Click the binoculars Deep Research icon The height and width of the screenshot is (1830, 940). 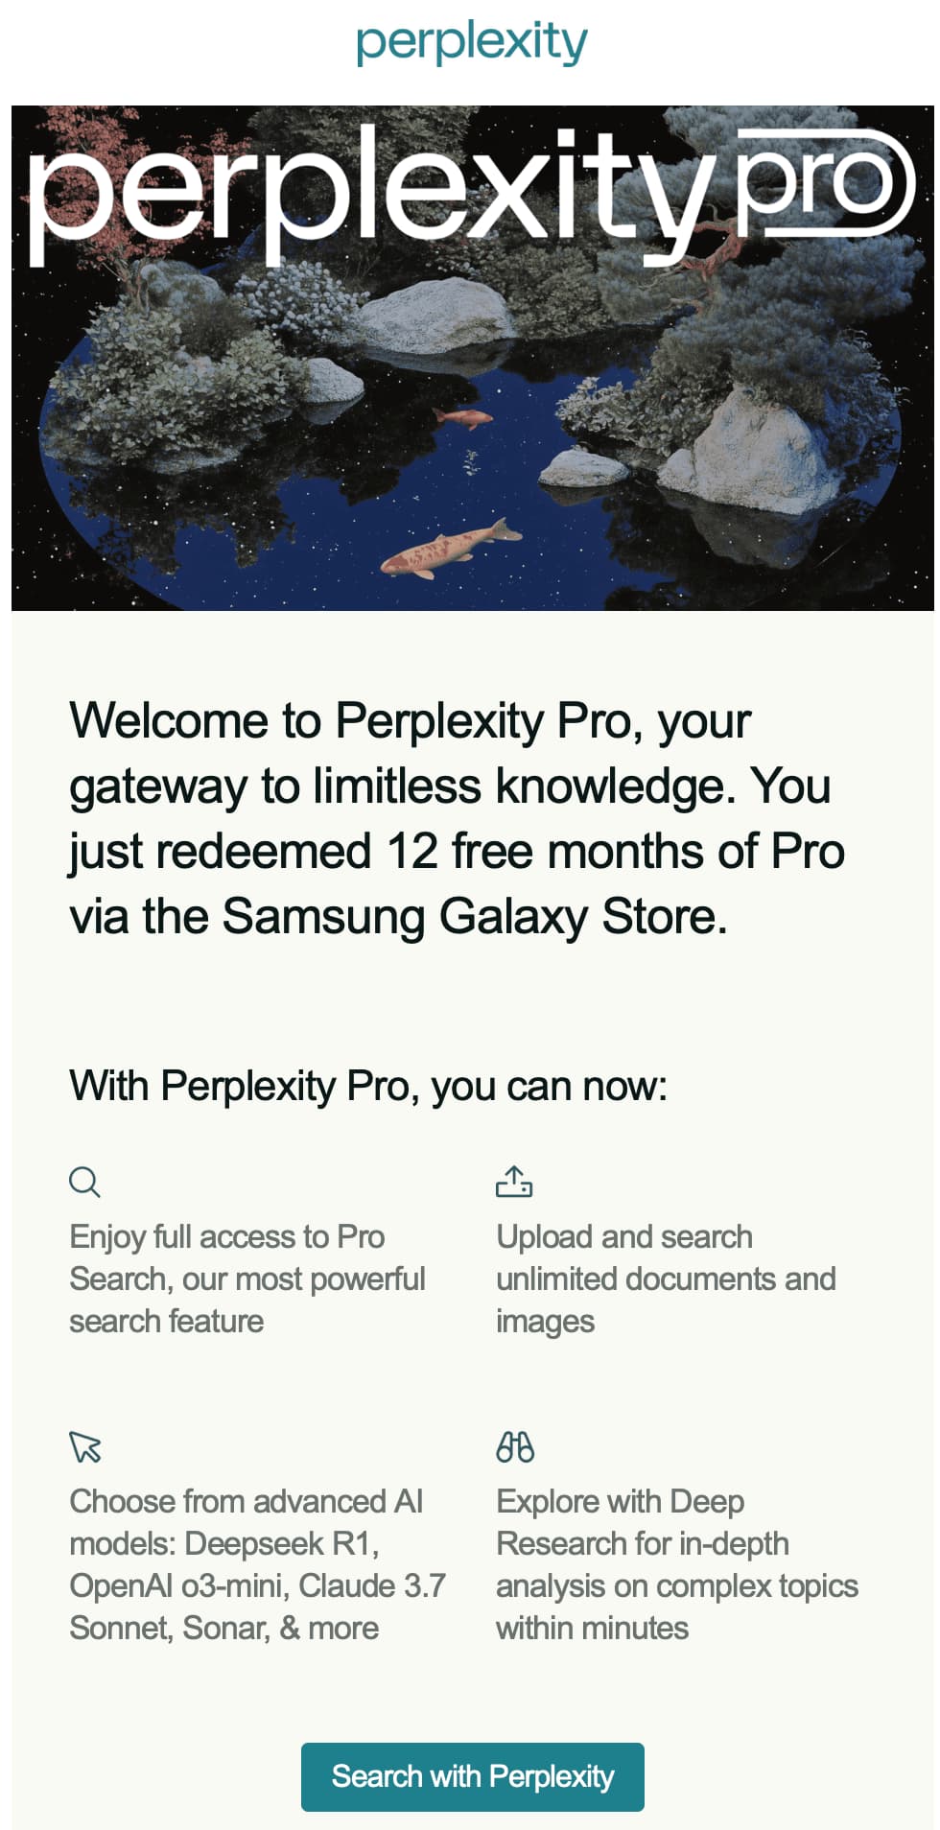[515, 1446]
